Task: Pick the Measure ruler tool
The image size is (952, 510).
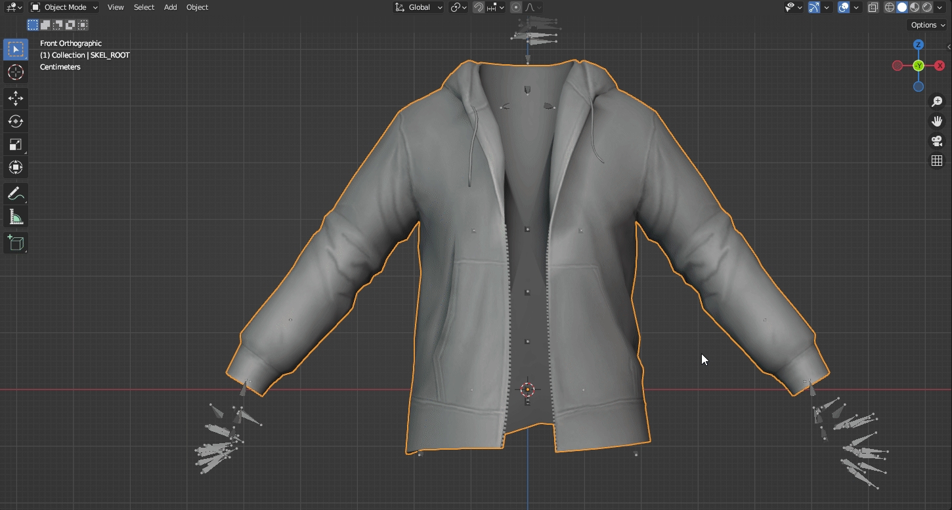Action: pyautogui.click(x=16, y=217)
